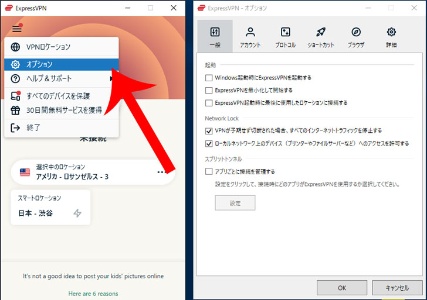This screenshot has width=427, height=300.
Task: Choose 終了 to quit ExpressVPN
Action: click(x=62, y=127)
